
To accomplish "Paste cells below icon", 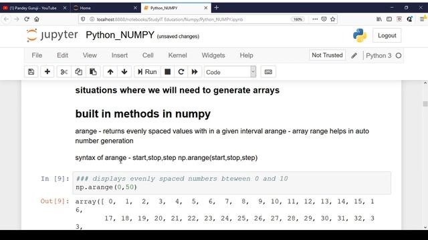I will [93, 72].
